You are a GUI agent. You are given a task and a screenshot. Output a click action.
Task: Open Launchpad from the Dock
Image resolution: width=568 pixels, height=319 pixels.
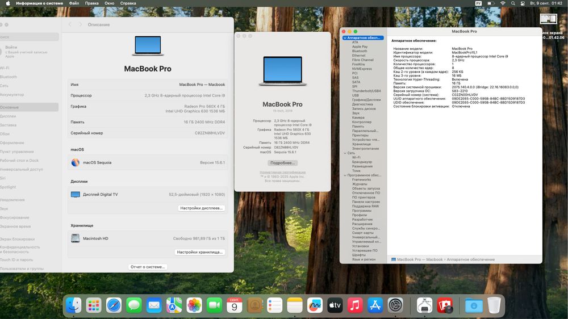tap(94, 305)
